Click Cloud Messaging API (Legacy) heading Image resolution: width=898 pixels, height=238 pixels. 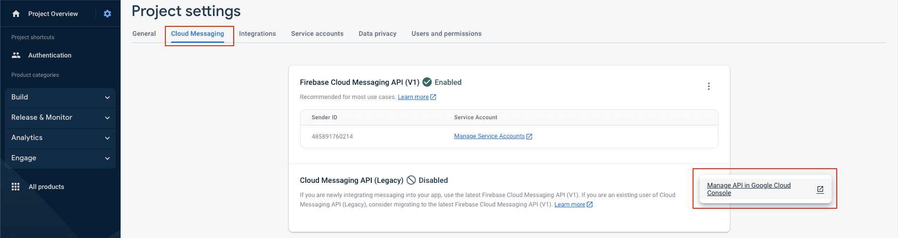[351, 180]
